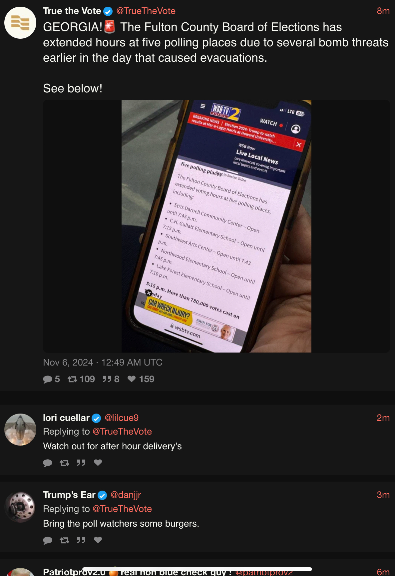Open the @TrueTheVote handle link
The image size is (395, 576).
[146, 11]
